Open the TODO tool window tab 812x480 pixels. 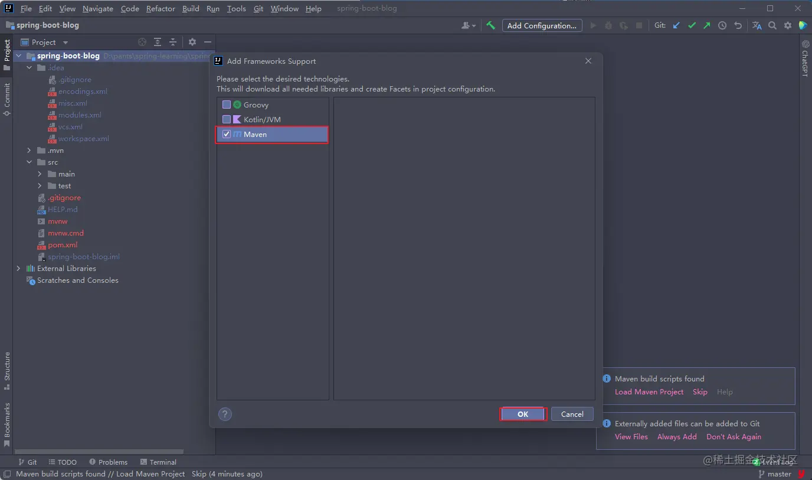[62, 462]
